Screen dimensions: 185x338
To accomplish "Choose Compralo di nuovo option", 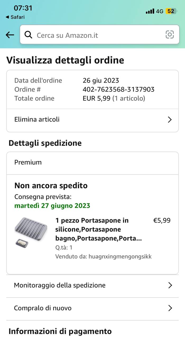I will point(43,308).
